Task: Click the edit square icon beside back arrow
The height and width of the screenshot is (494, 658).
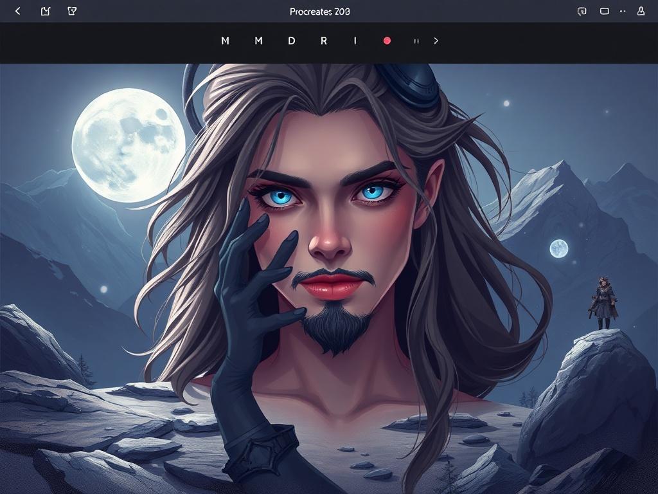Action: pyautogui.click(x=46, y=11)
